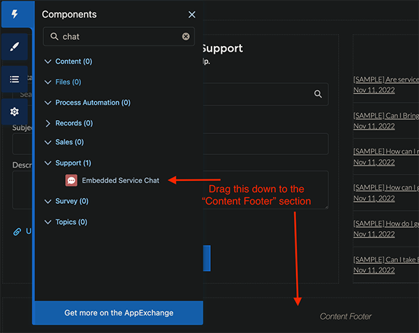This screenshot has height=333, width=419.
Task: Click the Components panel title
Action: (69, 15)
